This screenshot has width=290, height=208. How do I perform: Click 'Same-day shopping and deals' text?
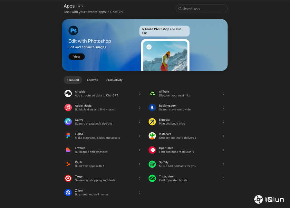(x=95, y=180)
